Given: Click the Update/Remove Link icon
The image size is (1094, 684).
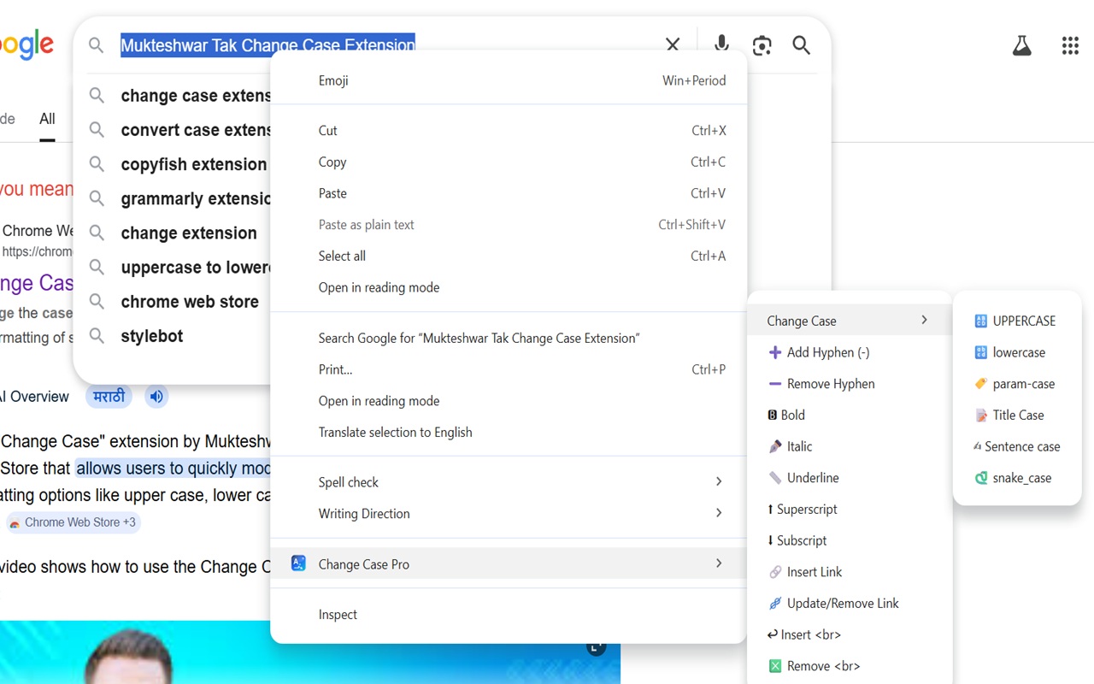Looking at the screenshot, I should click(x=775, y=603).
